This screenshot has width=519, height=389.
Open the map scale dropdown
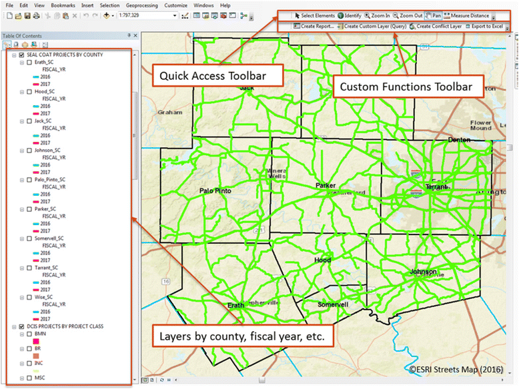pos(175,15)
